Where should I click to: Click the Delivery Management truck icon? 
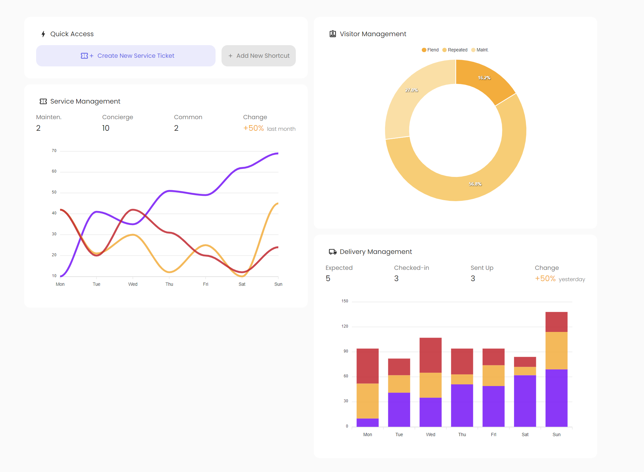coord(333,252)
